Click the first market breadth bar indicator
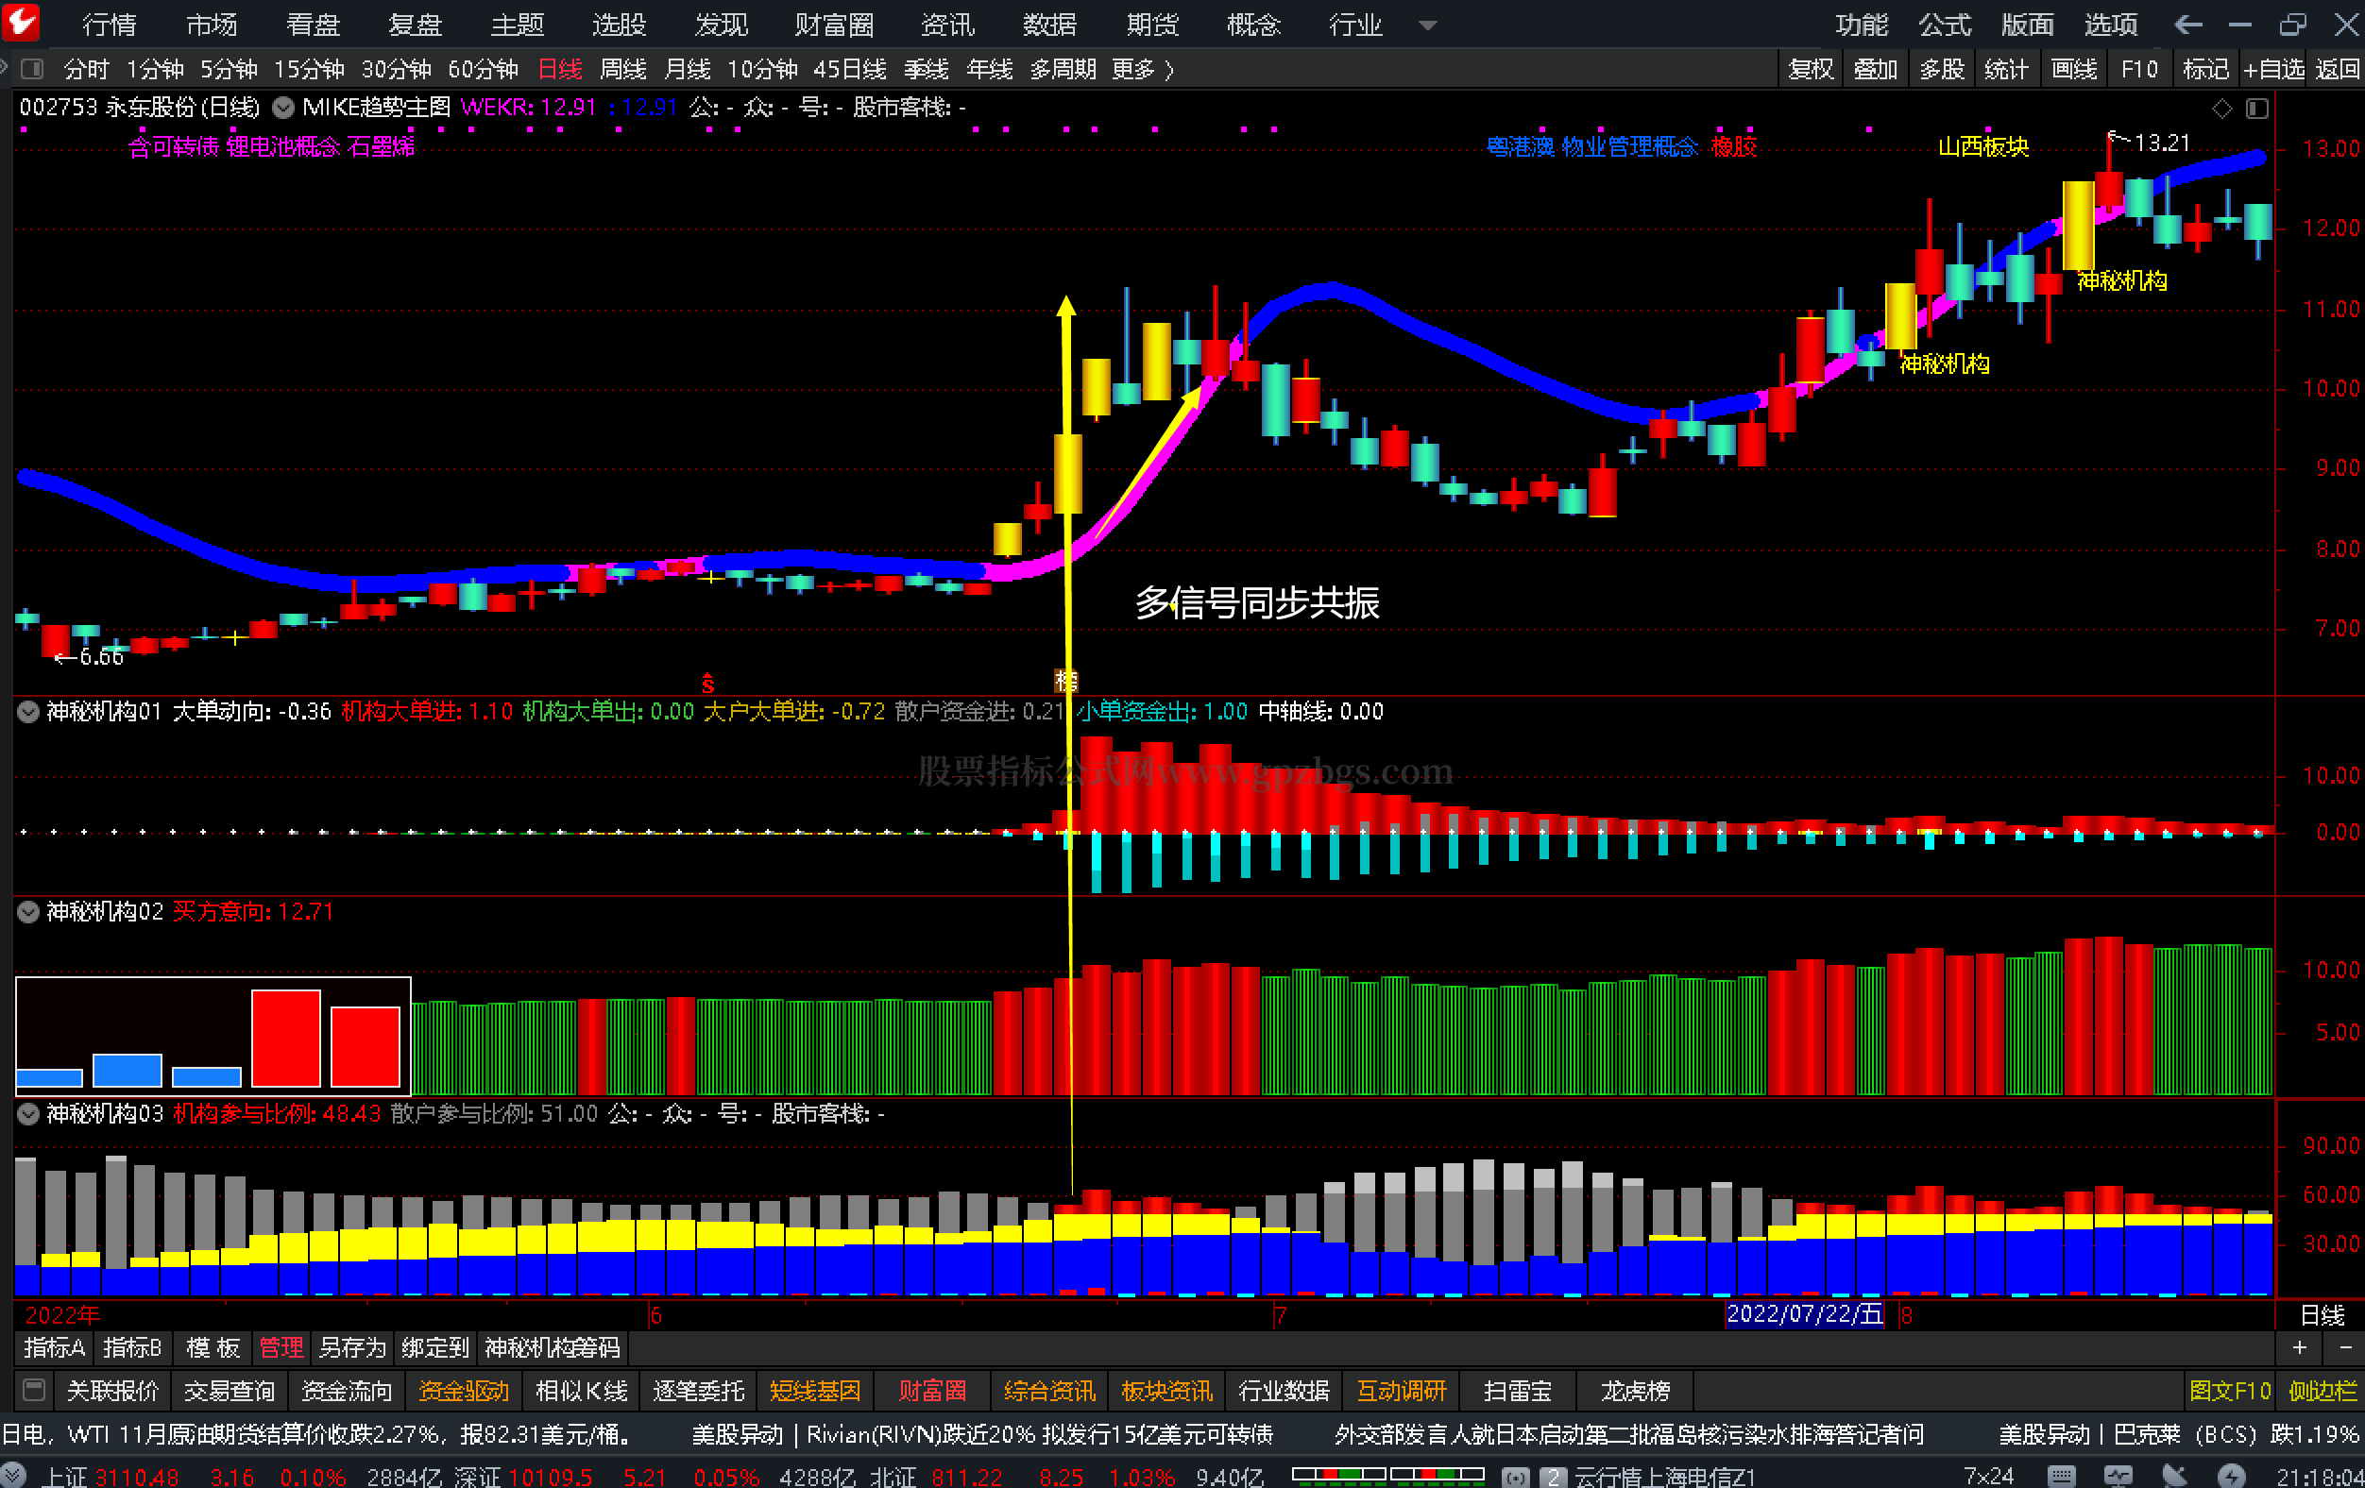The image size is (2365, 1488). click(x=1339, y=1474)
